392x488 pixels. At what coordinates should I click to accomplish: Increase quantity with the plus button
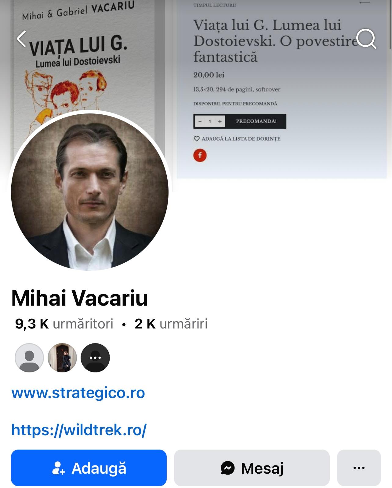click(220, 121)
